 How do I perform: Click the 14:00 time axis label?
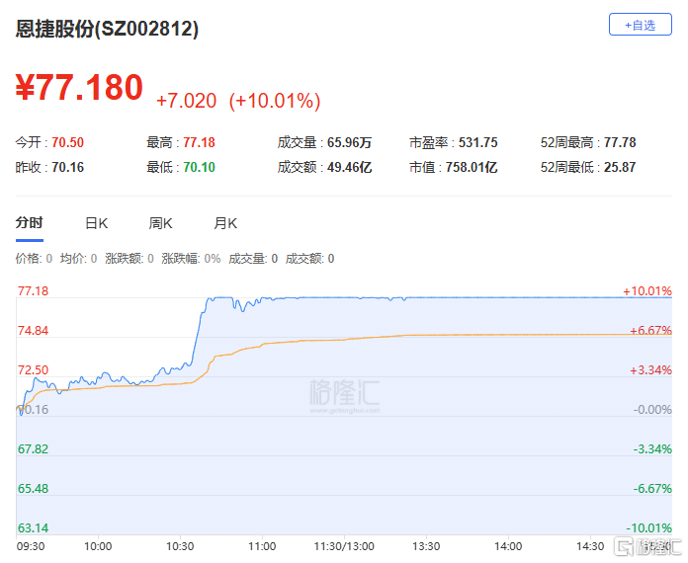click(x=507, y=545)
